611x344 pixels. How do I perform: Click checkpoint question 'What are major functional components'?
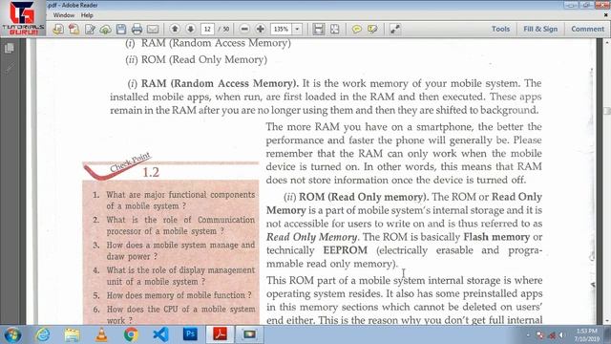180,195
